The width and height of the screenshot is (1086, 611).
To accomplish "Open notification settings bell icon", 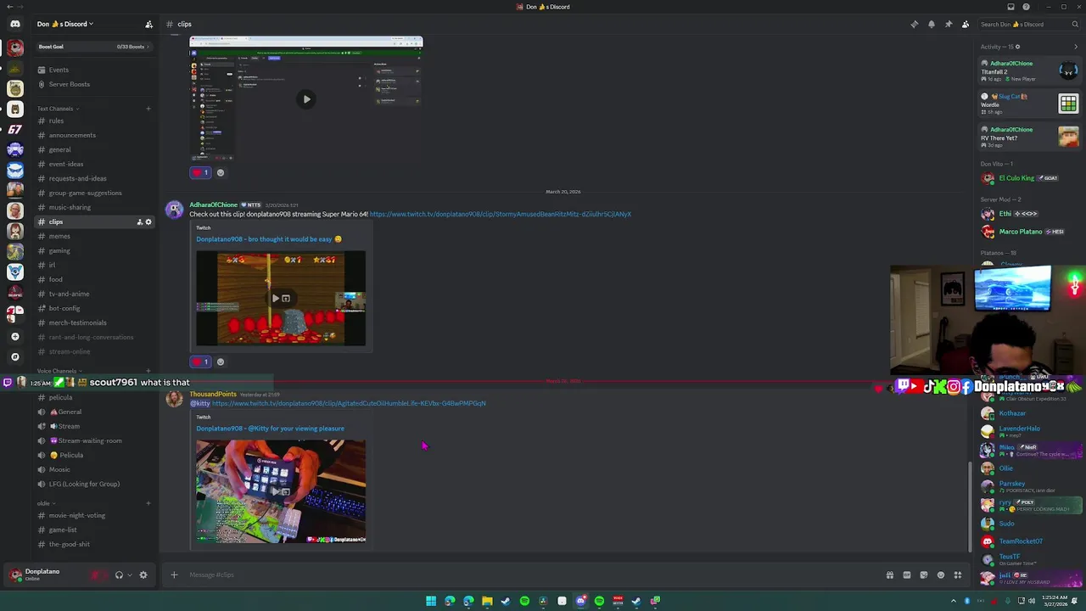I will [932, 24].
